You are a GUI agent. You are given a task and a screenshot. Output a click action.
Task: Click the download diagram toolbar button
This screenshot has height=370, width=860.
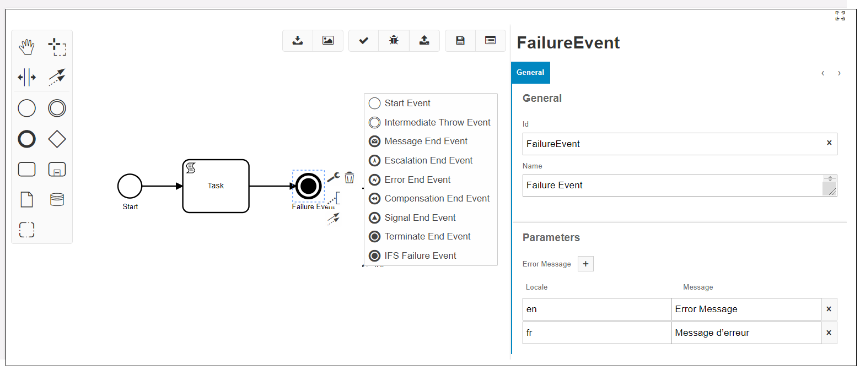(298, 40)
